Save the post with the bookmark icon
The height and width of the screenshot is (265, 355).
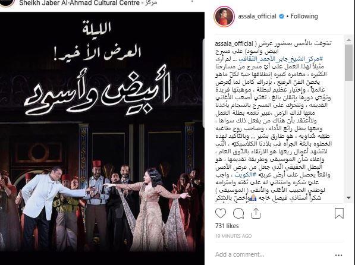coord(339,213)
